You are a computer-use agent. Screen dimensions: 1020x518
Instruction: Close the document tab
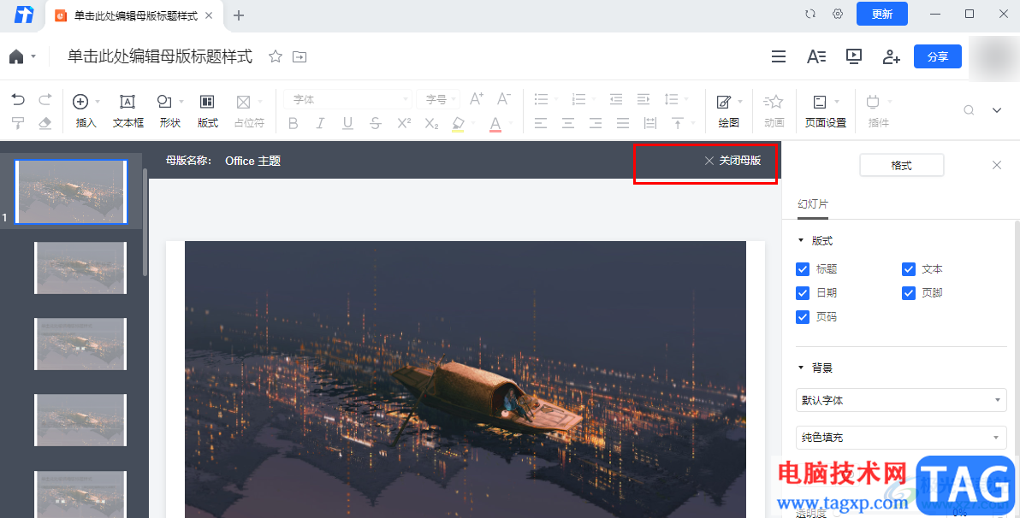[209, 15]
